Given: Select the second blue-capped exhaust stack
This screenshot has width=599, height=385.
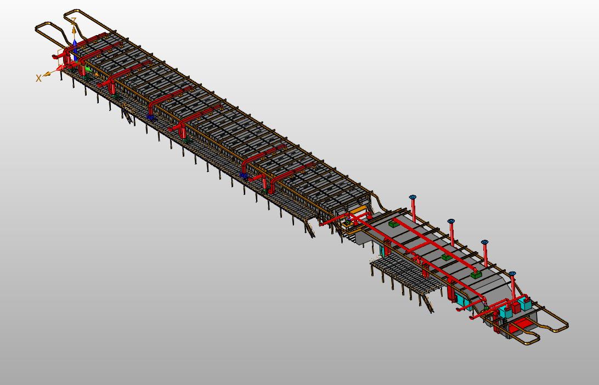Looking at the screenshot, I should point(451,222).
